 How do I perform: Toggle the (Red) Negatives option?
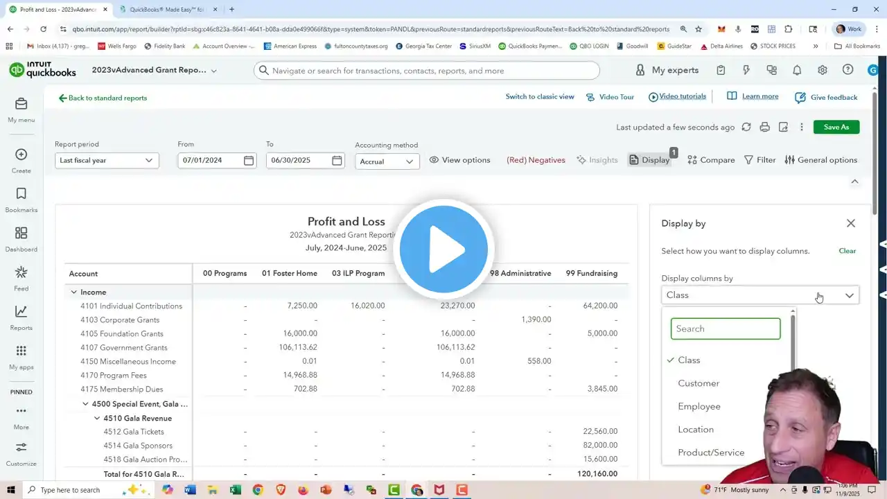click(x=536, y=160)
